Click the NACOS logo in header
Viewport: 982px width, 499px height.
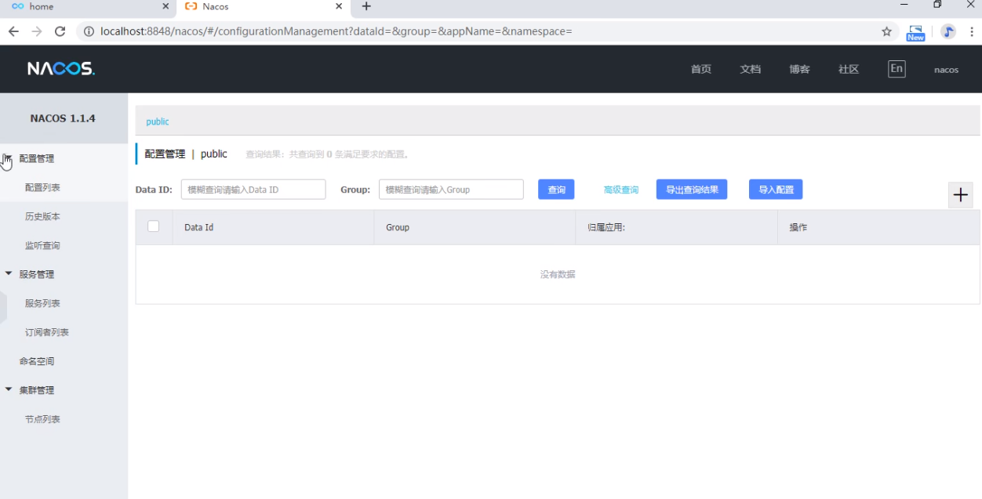tap(61, 69)
